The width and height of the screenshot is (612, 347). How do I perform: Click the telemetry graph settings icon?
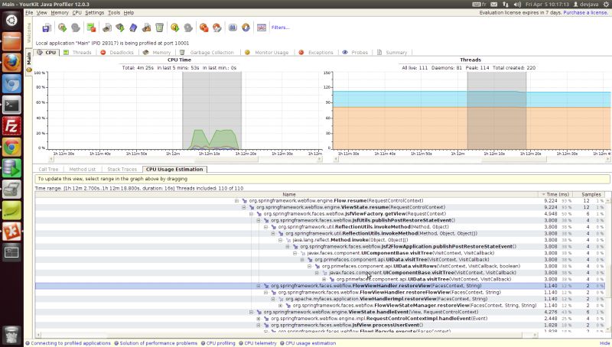261,28
